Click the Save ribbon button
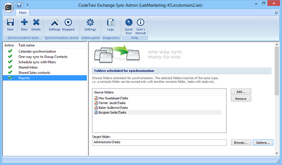Image resolution: width=282 pixels, height=165 pixels. coord(10,25)
